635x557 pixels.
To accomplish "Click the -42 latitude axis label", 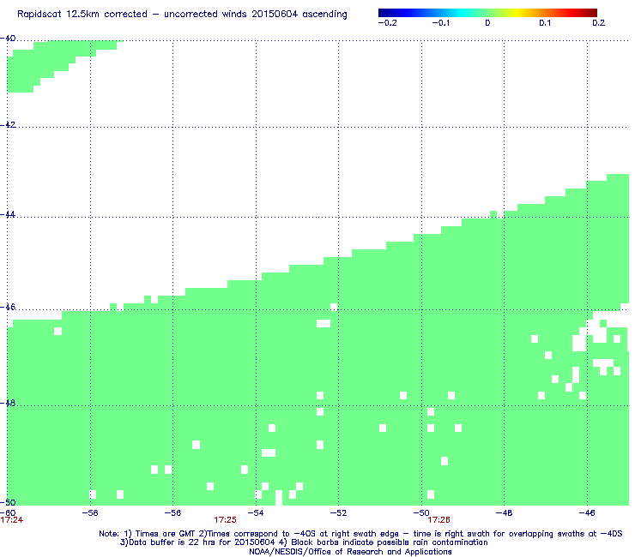I will click(8, 124).
